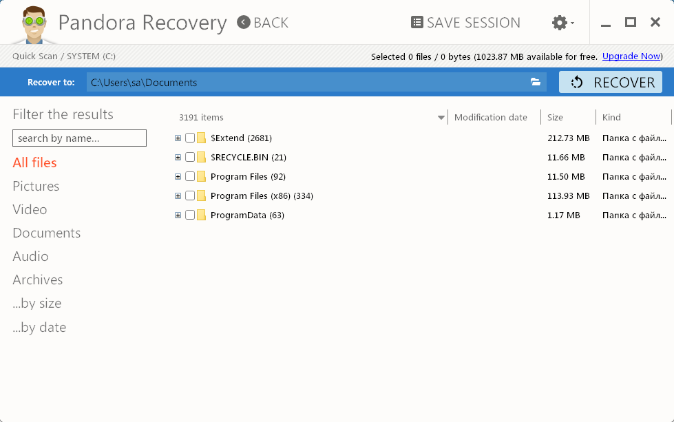674x422 pixels.
Task: Open the Upgrade Now link
Action: tap(631, 56)
